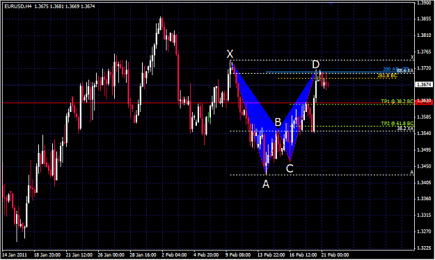Screen dimensions: 435x260
Task: Click the 1.3315 price axis value
Action: (x=424, y=215)
